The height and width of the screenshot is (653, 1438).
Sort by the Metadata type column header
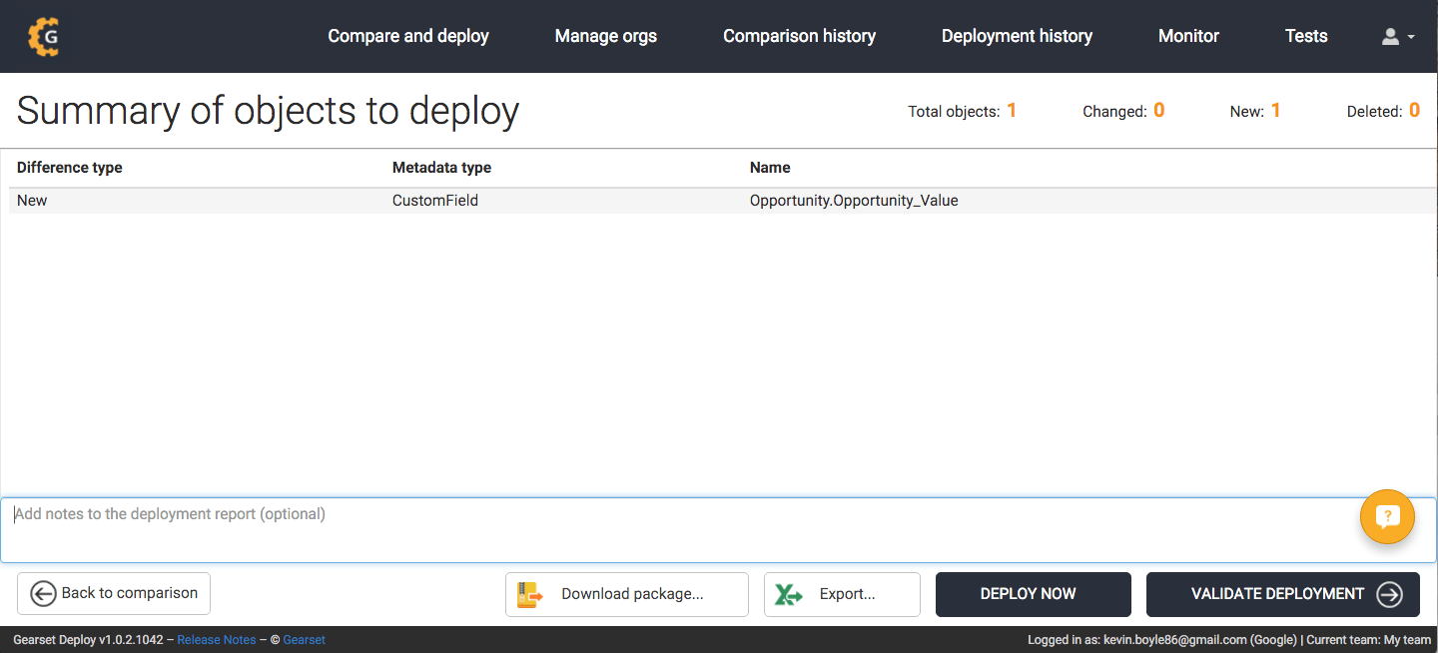tap(441, 168)
